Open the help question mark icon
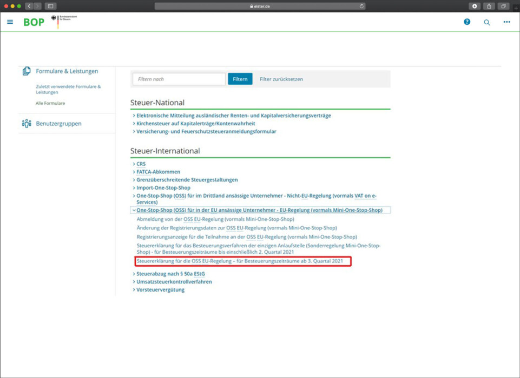This screenshot has height=378, width=520. tap(466, 22)
